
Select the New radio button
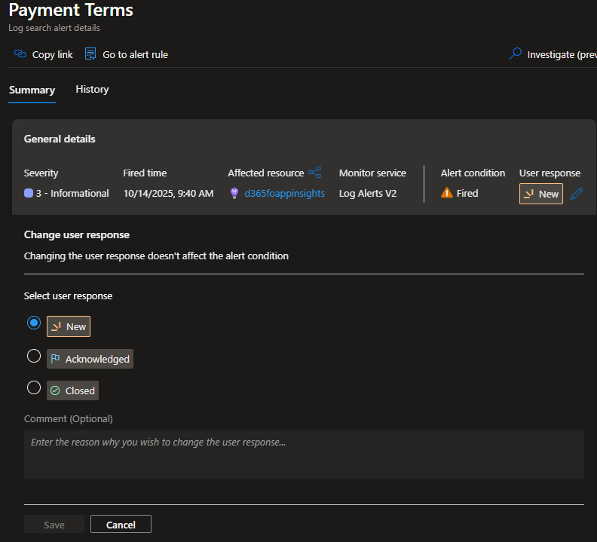[x=34, y=323]
